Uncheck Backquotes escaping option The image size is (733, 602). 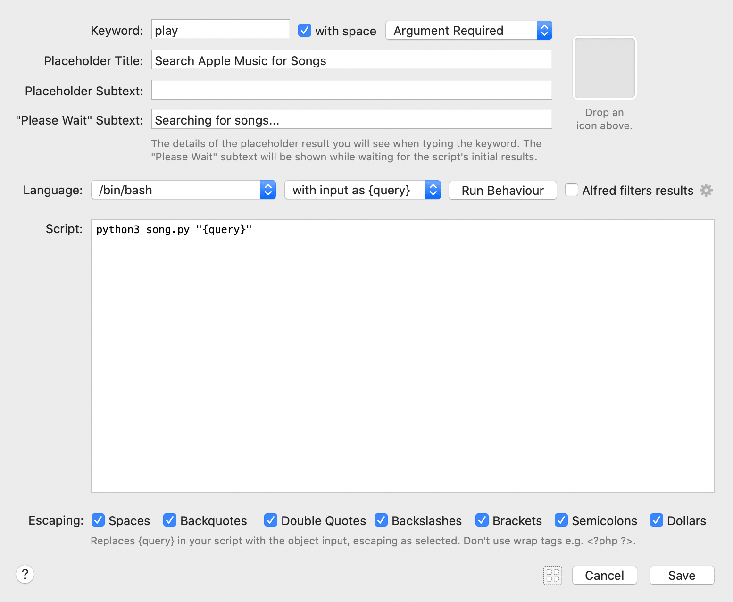point(170,520)
